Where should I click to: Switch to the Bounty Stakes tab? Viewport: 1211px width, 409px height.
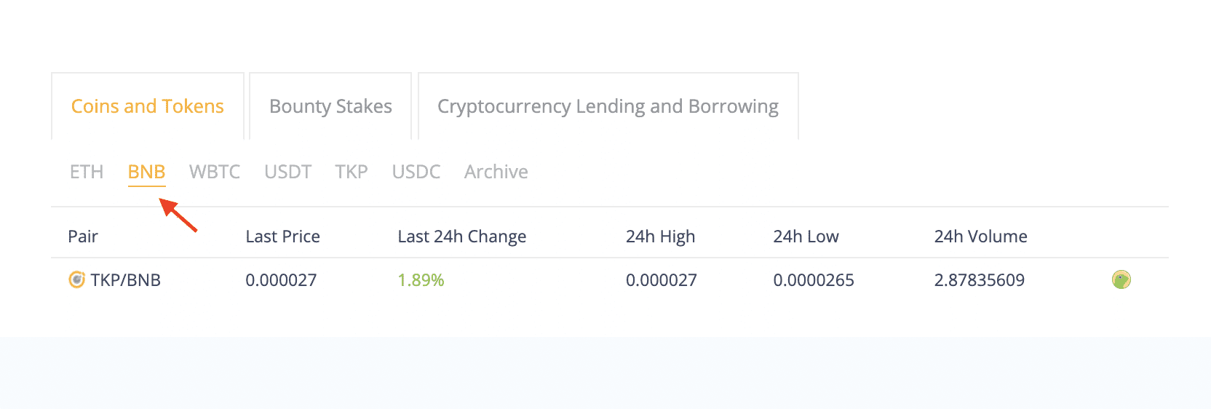tap(330, 106)
